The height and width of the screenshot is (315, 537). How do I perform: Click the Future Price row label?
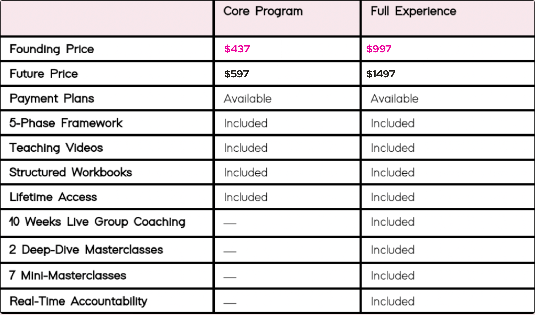(x=44, y=74)
